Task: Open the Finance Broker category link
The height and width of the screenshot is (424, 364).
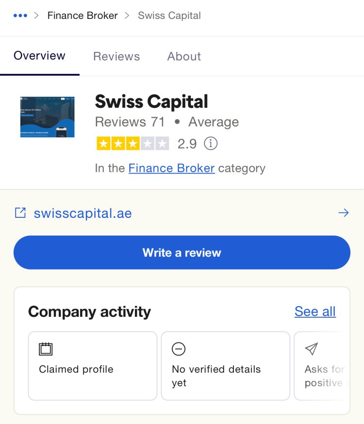Action: pyautogui.click(x=172, y=168)
